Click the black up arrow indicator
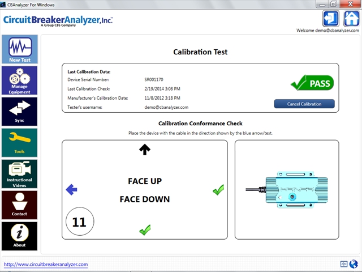Viewport: 362px width, 272px height. 145,150
